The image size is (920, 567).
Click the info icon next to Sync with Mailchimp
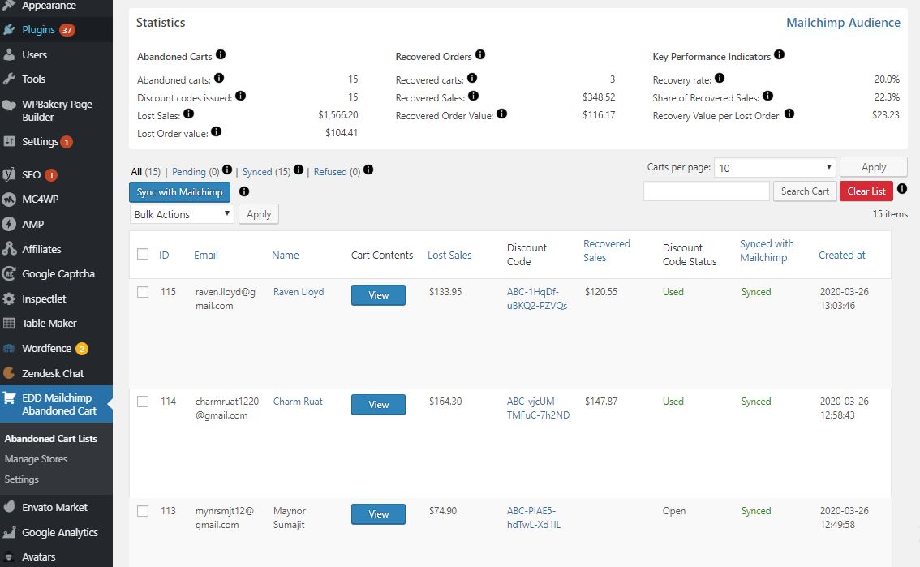pyautogui.click(x=245, y=191)
